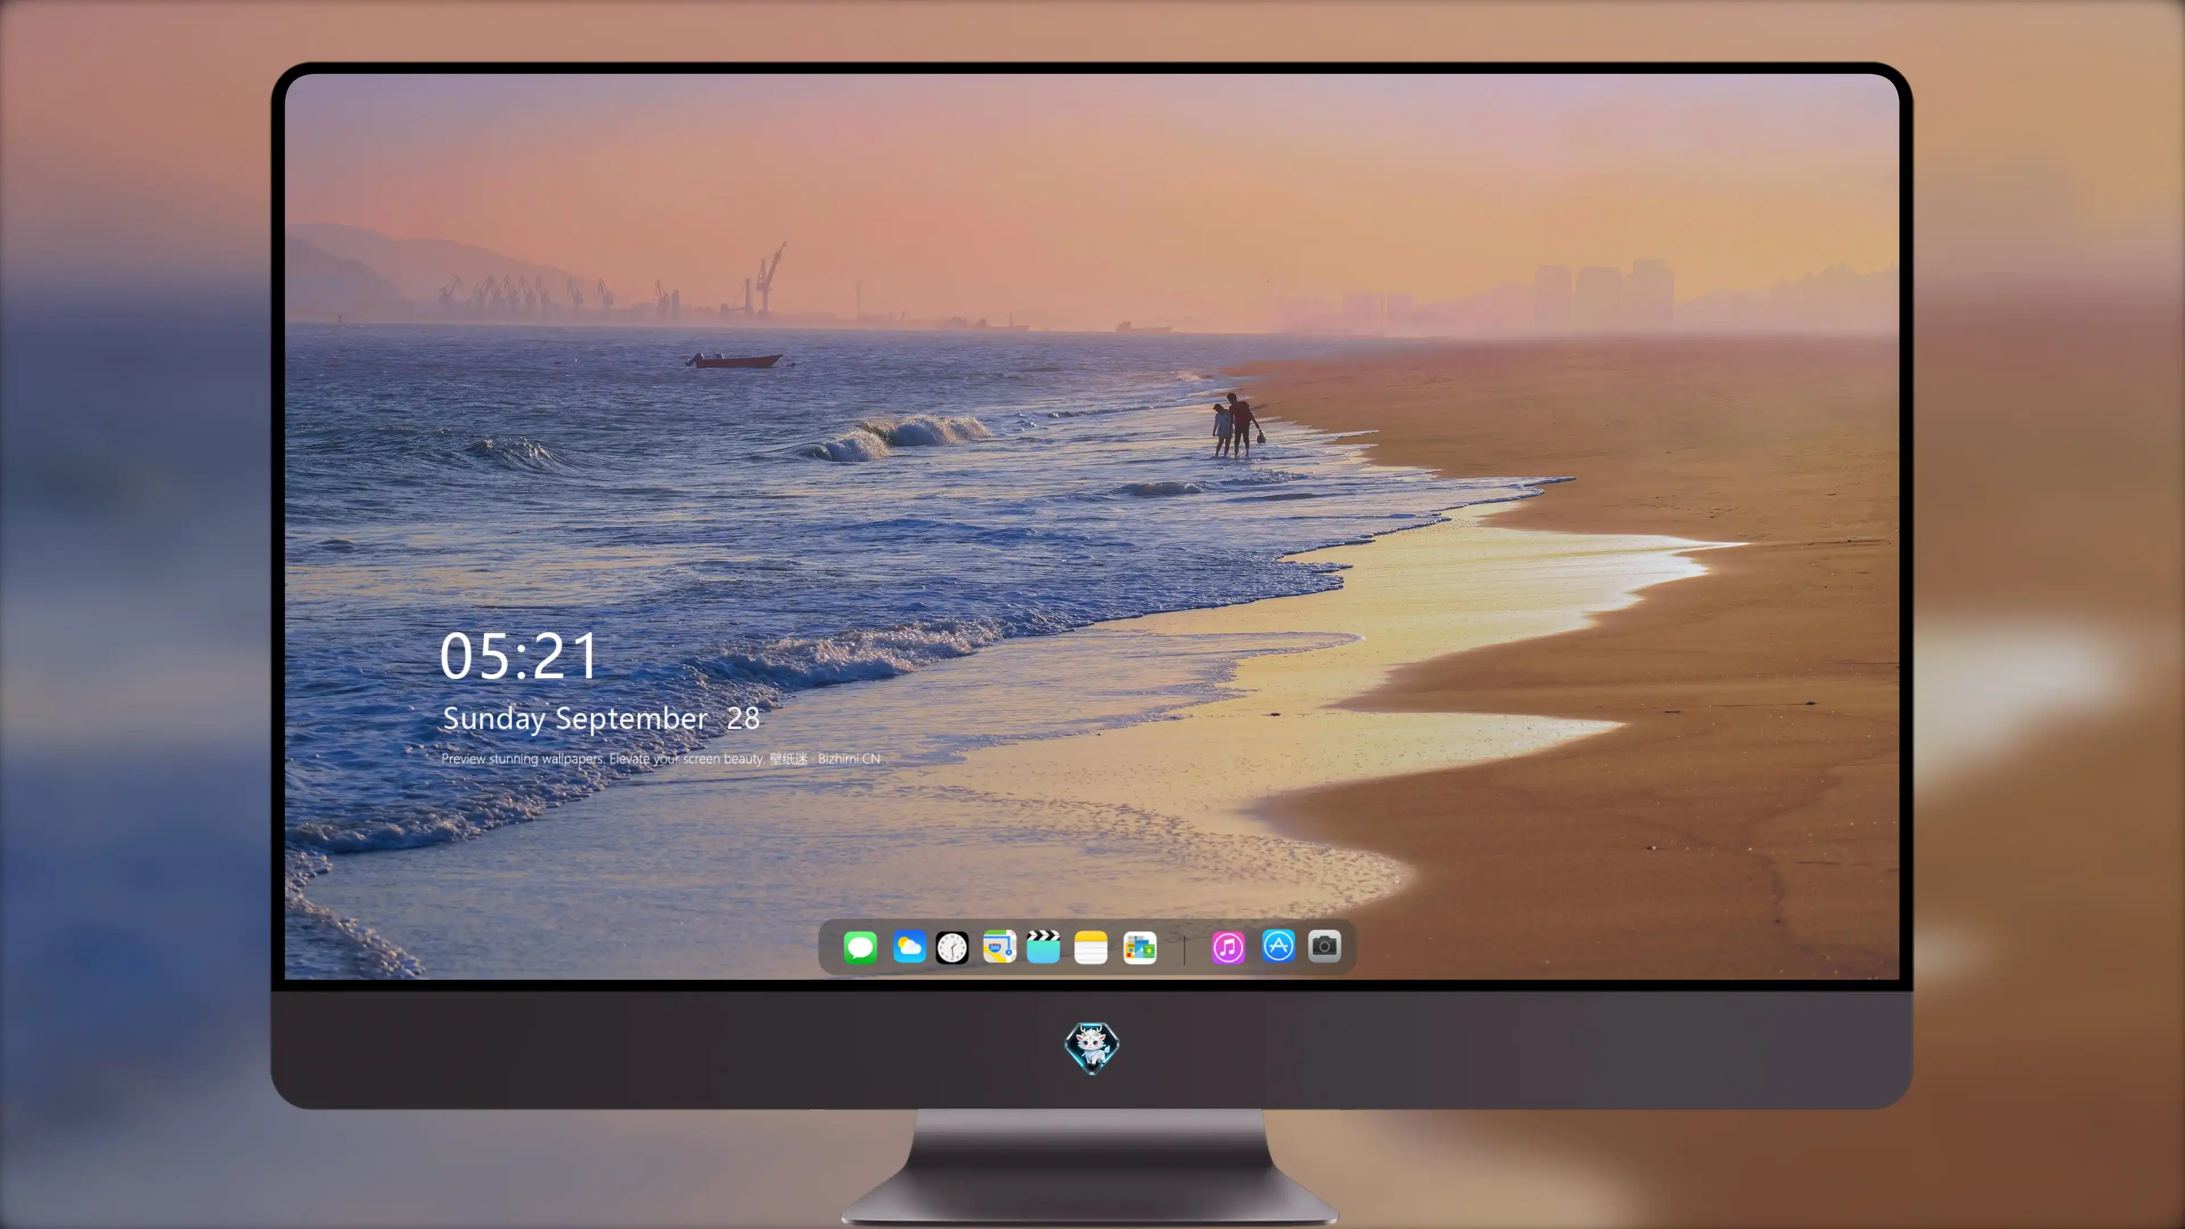Open the colorful photo collage app icon
The image size is (2185, 1229).
pyautogui.click(x=1140, y=947)
